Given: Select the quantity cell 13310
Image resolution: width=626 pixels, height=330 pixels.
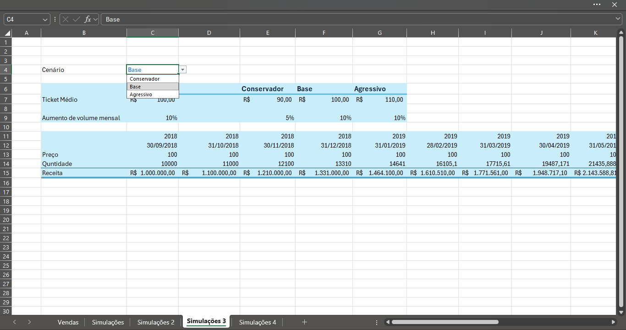Looking at the screenshot, I should click(324, 164).
